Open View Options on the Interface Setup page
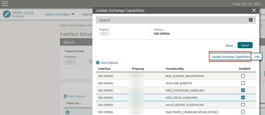 (x=77, y=96)
